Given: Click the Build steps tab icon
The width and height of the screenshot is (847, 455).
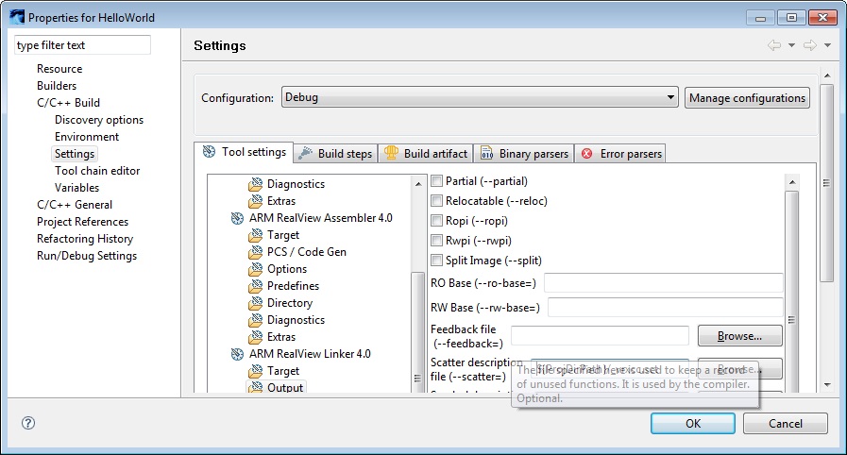Looking at the screenshot, I should point(305,153).
